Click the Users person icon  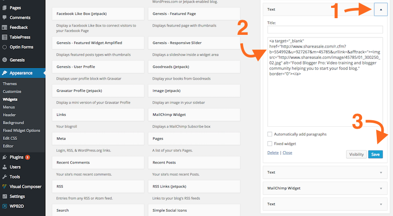click(4, 167)
